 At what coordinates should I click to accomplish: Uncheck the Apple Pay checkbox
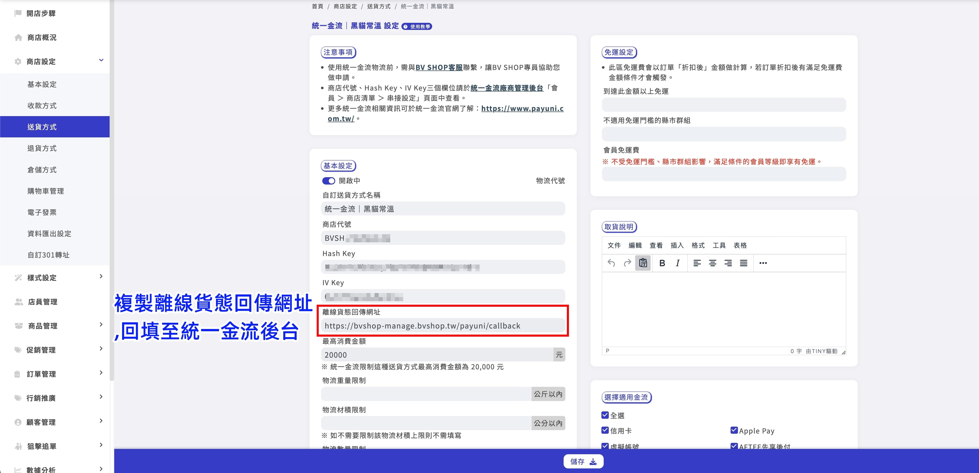click(734, 430)
